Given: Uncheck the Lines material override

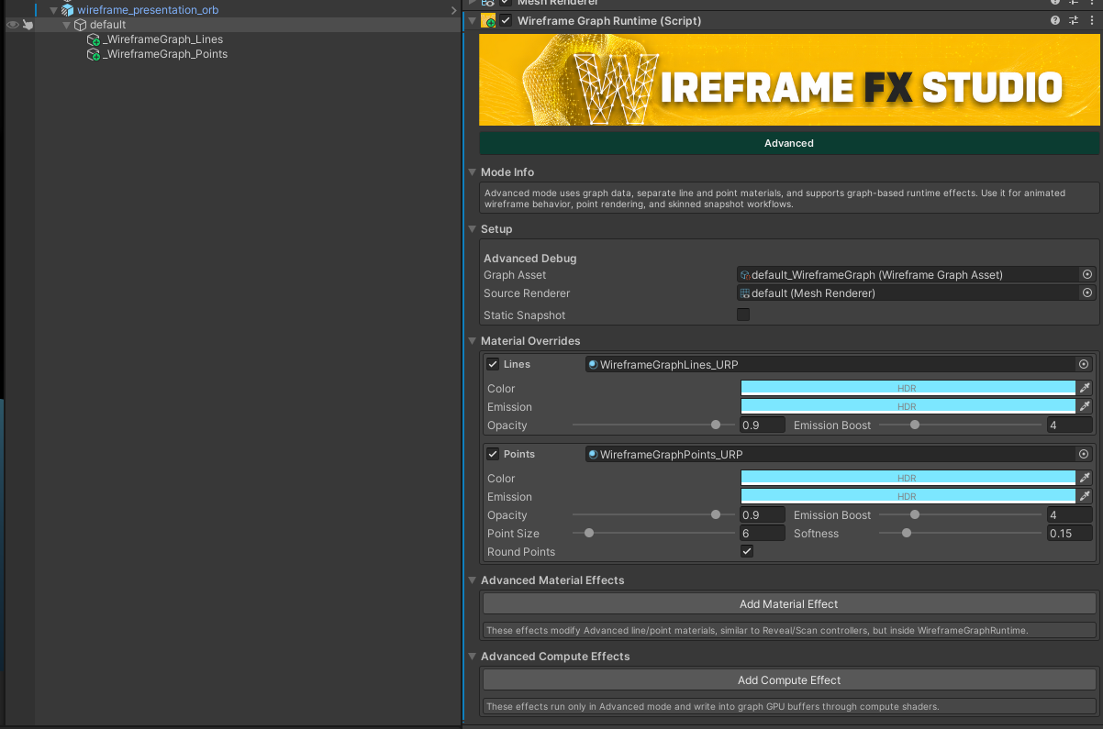Looking at the screenshot, I should coord(493,364).
